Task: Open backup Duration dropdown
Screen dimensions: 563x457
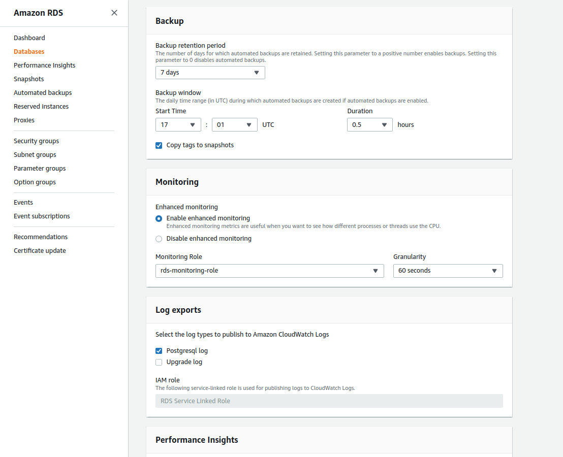Action: pos(369,125)
